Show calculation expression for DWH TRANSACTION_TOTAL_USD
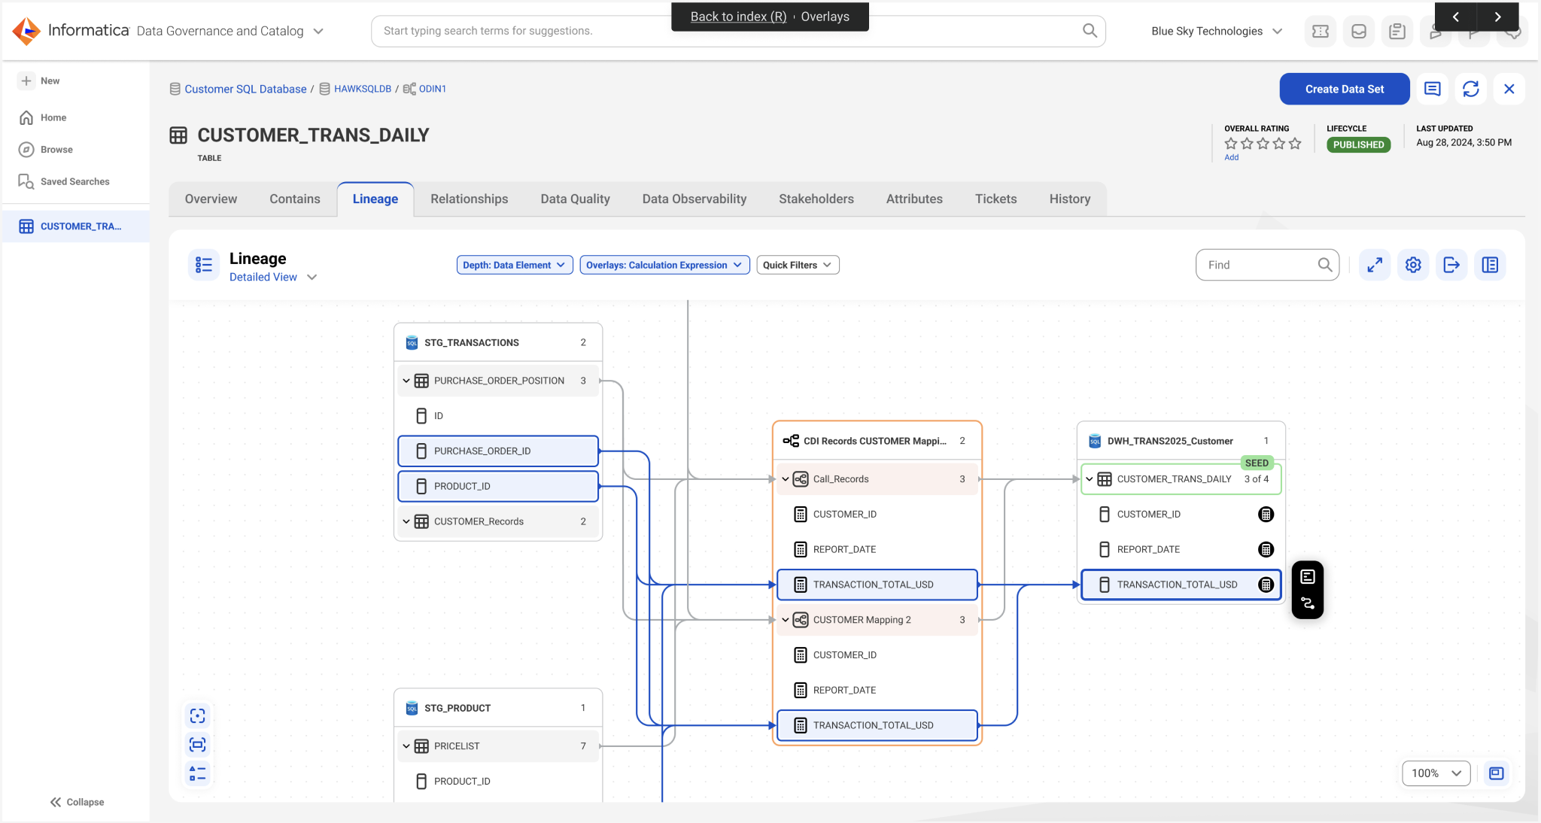This screenshot has width=1541, height=823. coord(1266,585)
